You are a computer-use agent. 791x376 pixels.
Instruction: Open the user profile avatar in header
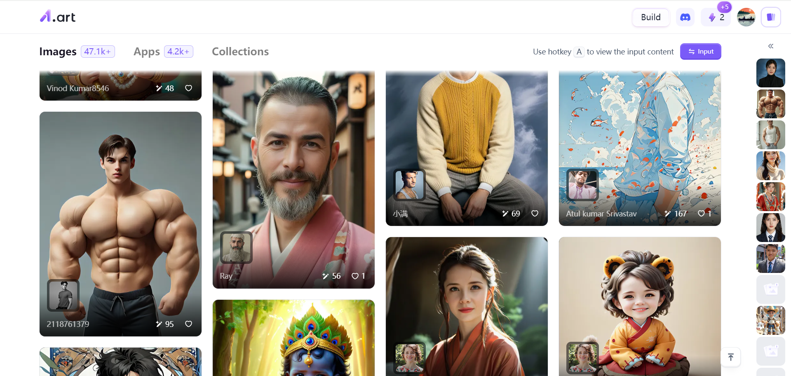coord(746,17)
